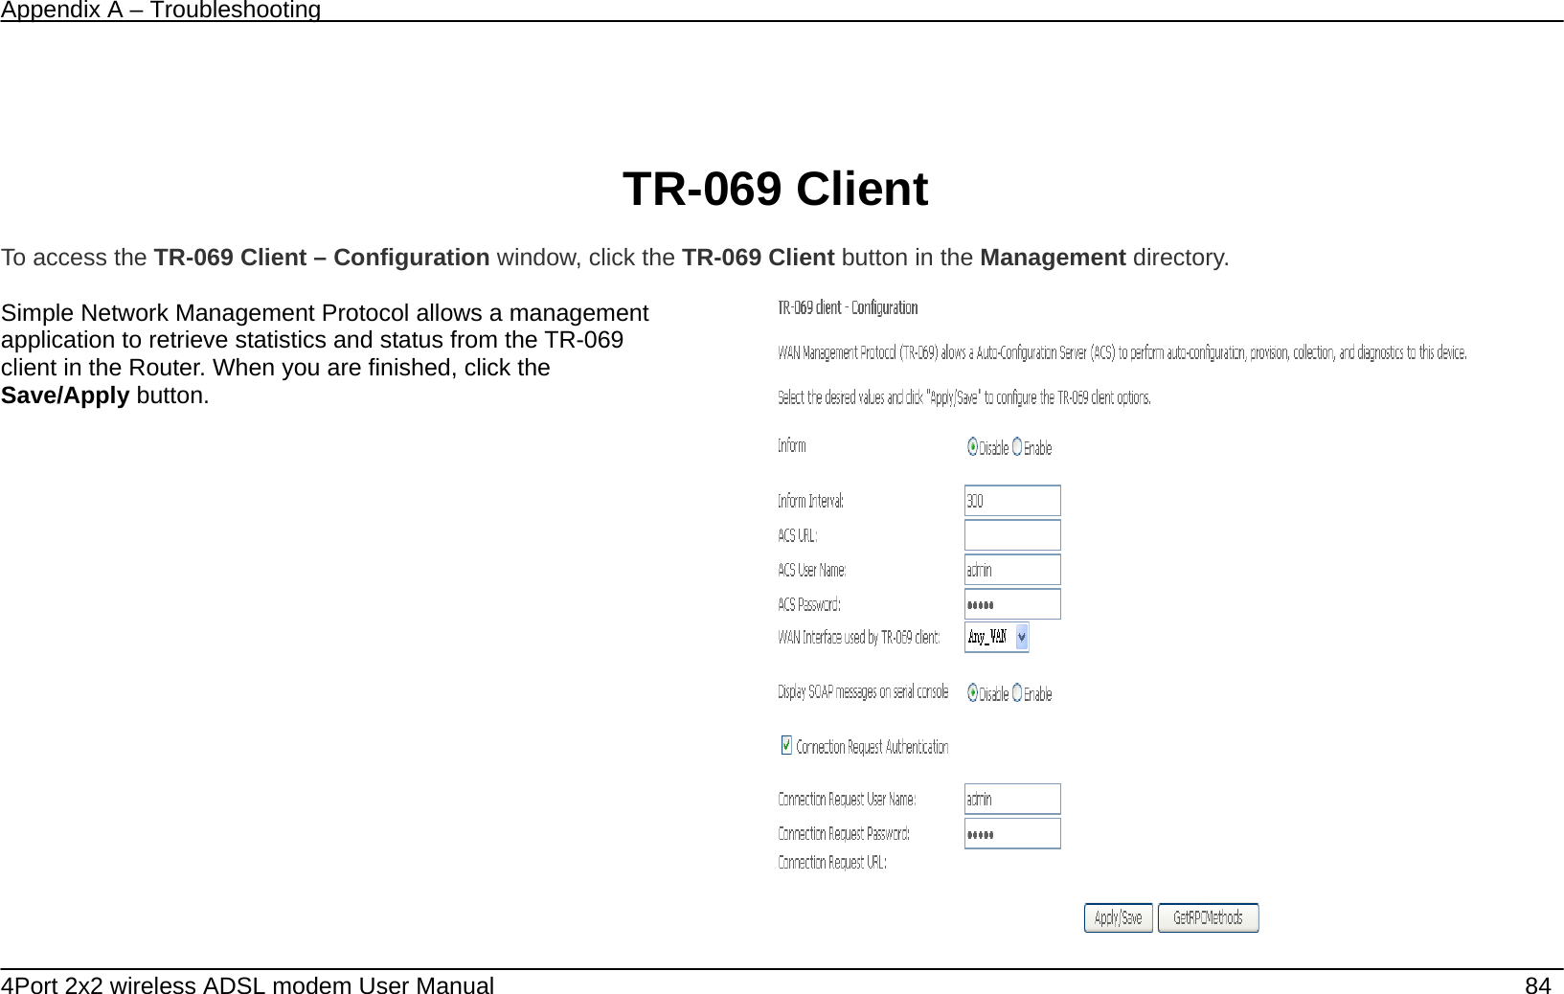Image resolution: width=1564 pixels, height=994 pixels.
Task: Click 'WAN Interface used by TR-069 client' label
Action: 858,637
